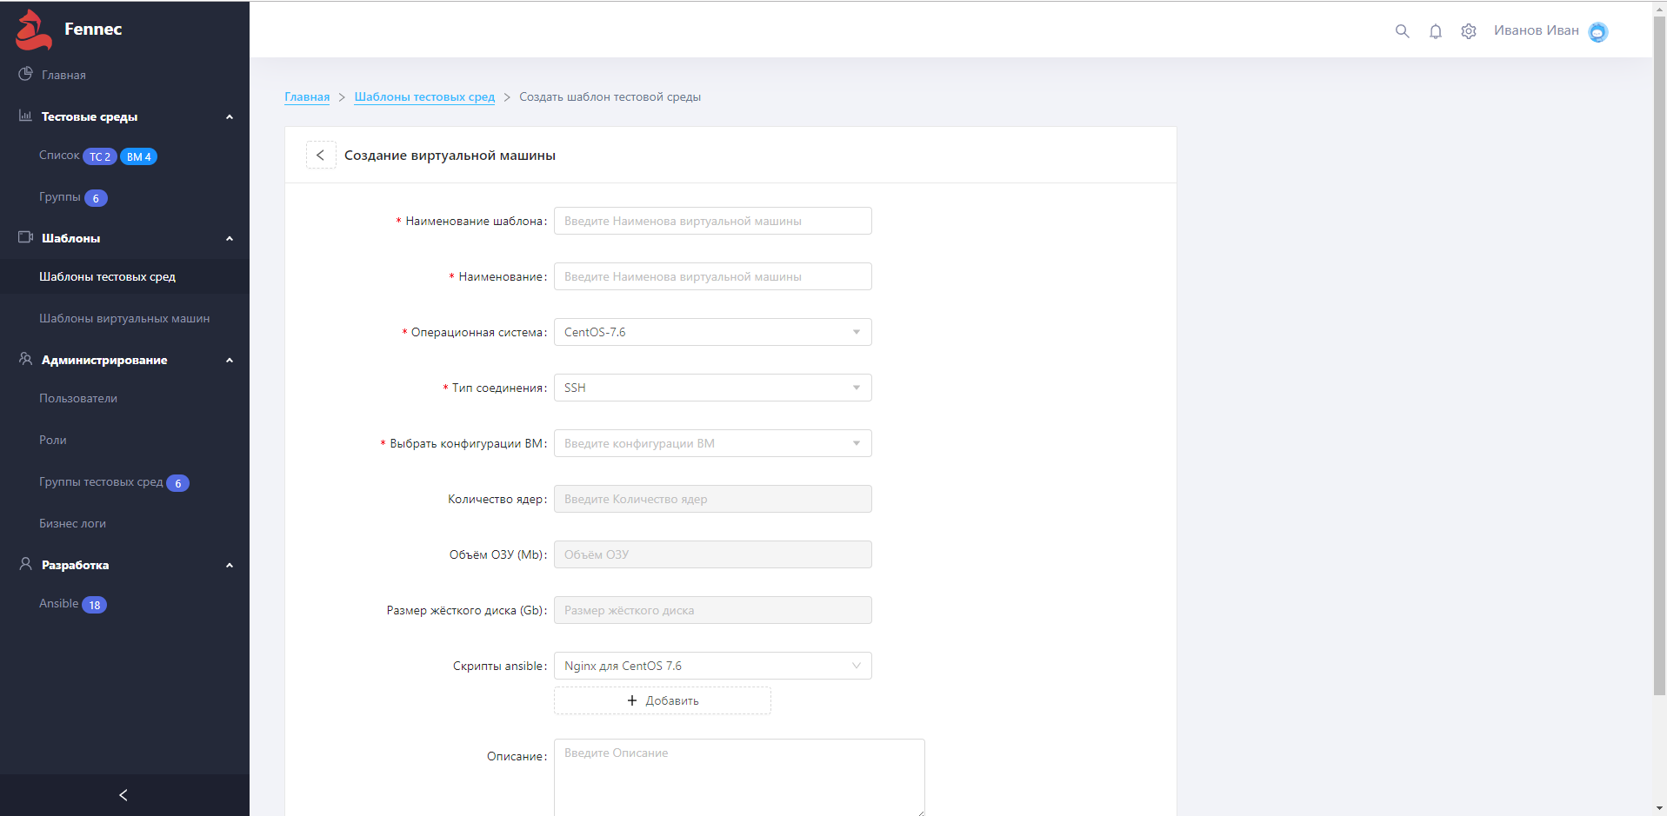Open Группы тестовых сред menu item
This screenshot has height=816, width=1667.
point(101,481)
